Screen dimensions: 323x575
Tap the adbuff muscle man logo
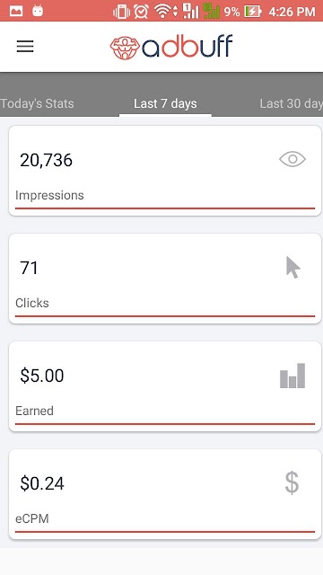(125, 48)
